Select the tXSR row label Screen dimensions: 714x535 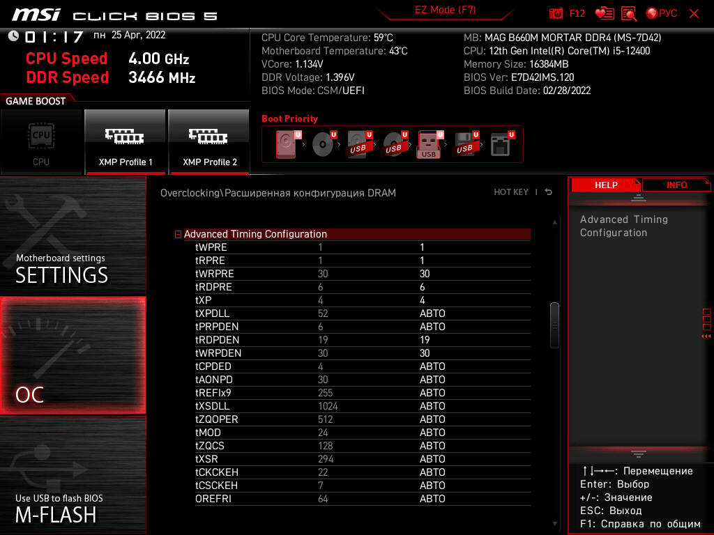click(206, 458)
